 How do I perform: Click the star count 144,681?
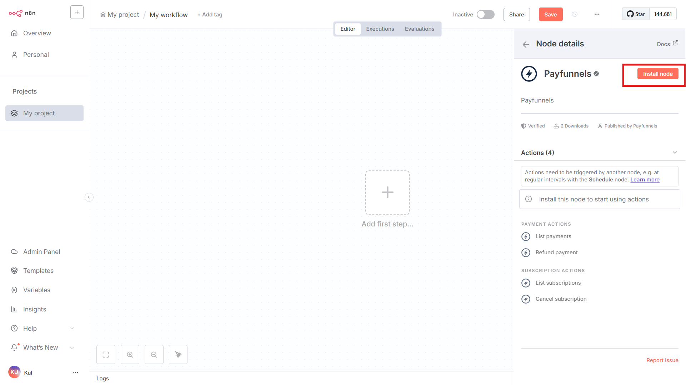663,14
